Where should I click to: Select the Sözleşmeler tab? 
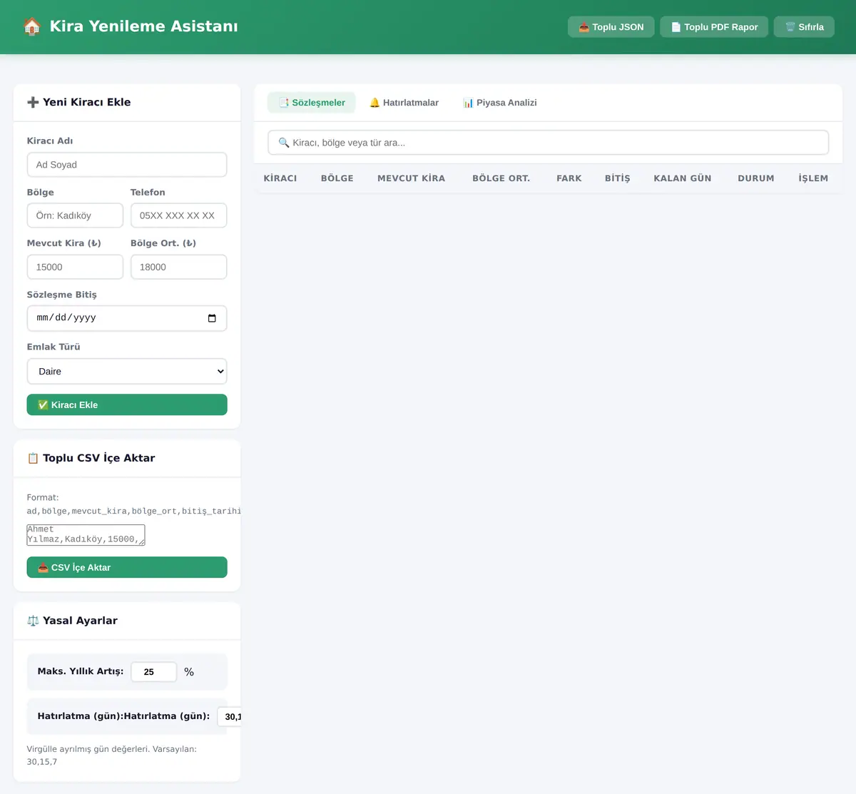(312, 103)
